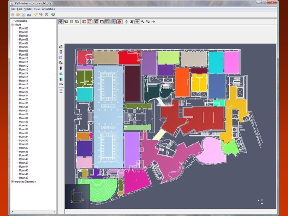Click the delete X icon in the toolbar
This screenshot has height=216, width=288.
click(x=46, y=14)
